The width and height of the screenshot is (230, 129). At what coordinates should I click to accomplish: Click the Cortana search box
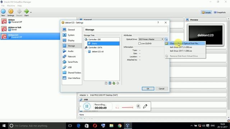(37, 126)
